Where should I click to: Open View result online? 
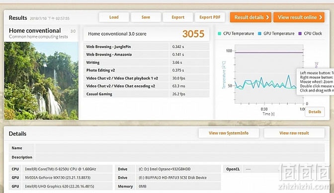pyautogui.click(x=299, y=17)
